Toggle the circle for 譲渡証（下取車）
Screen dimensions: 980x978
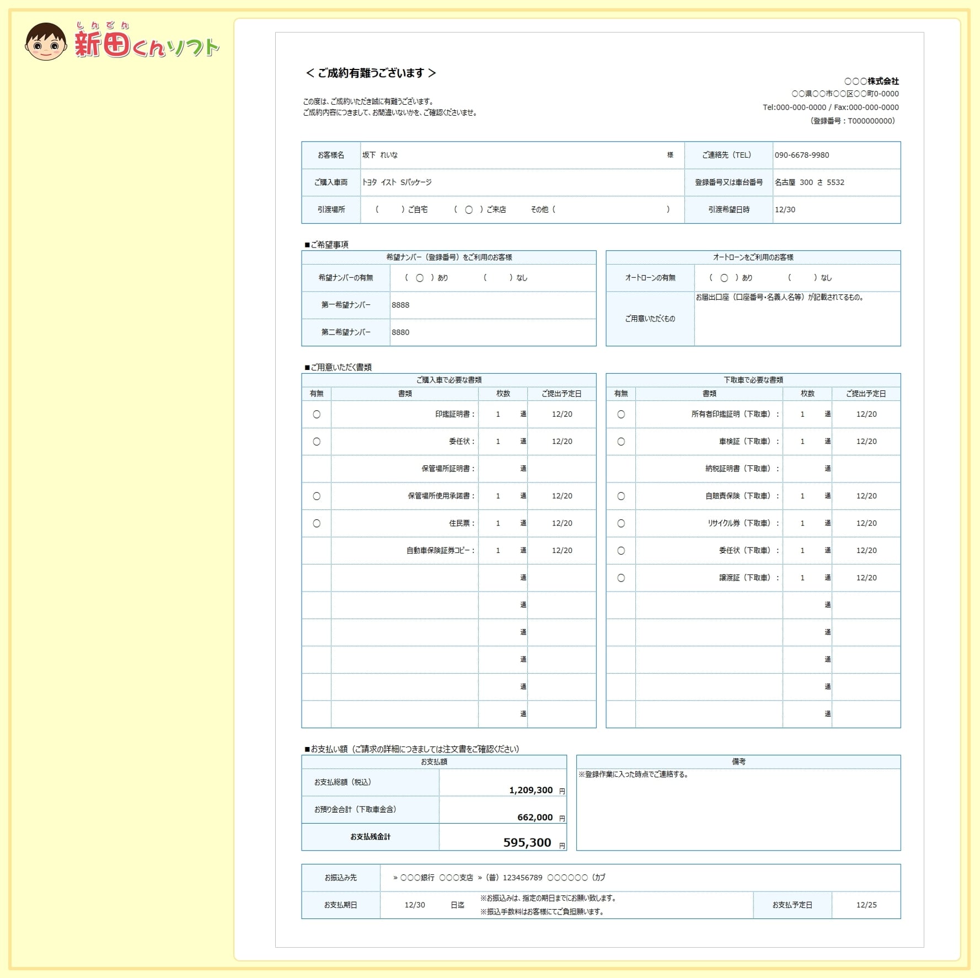(621, 578)
